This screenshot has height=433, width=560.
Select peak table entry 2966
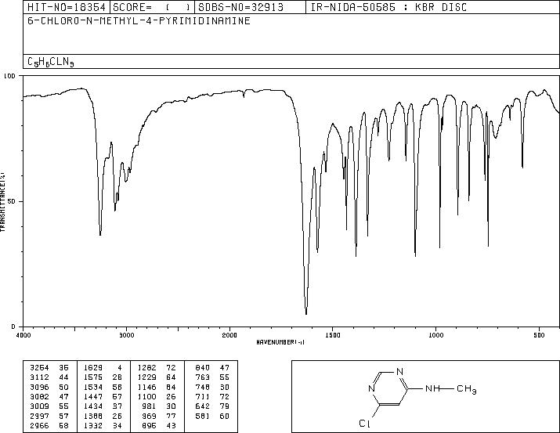tap(39, 426)
